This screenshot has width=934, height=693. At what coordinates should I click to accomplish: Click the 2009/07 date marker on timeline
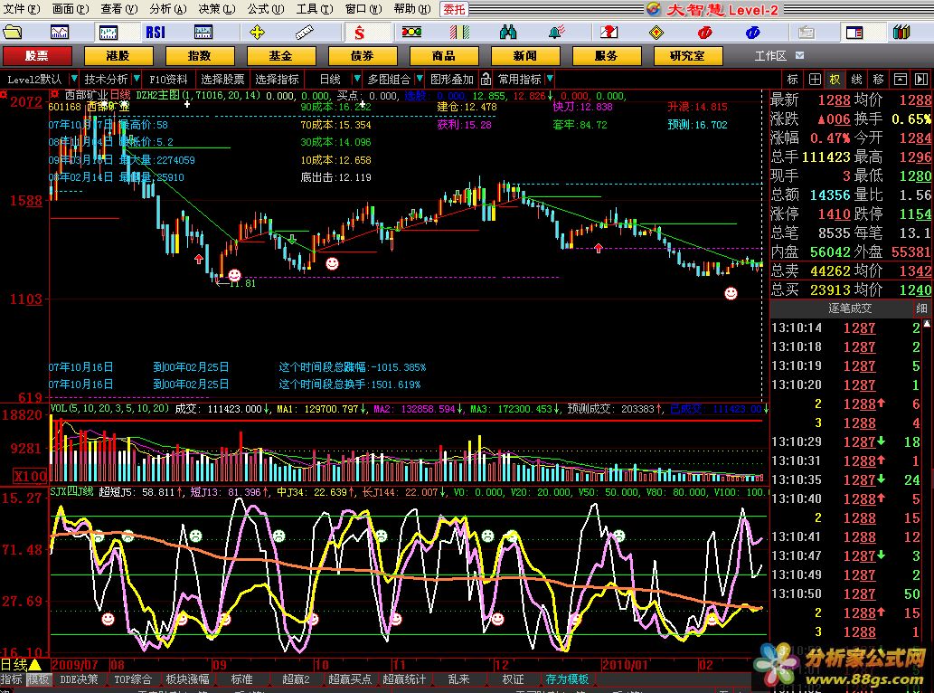(74, 664)
